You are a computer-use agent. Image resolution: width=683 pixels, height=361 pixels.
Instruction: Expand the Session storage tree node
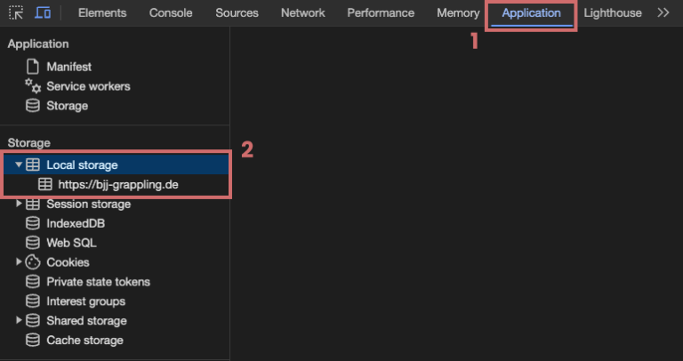[x=19, y=205]
